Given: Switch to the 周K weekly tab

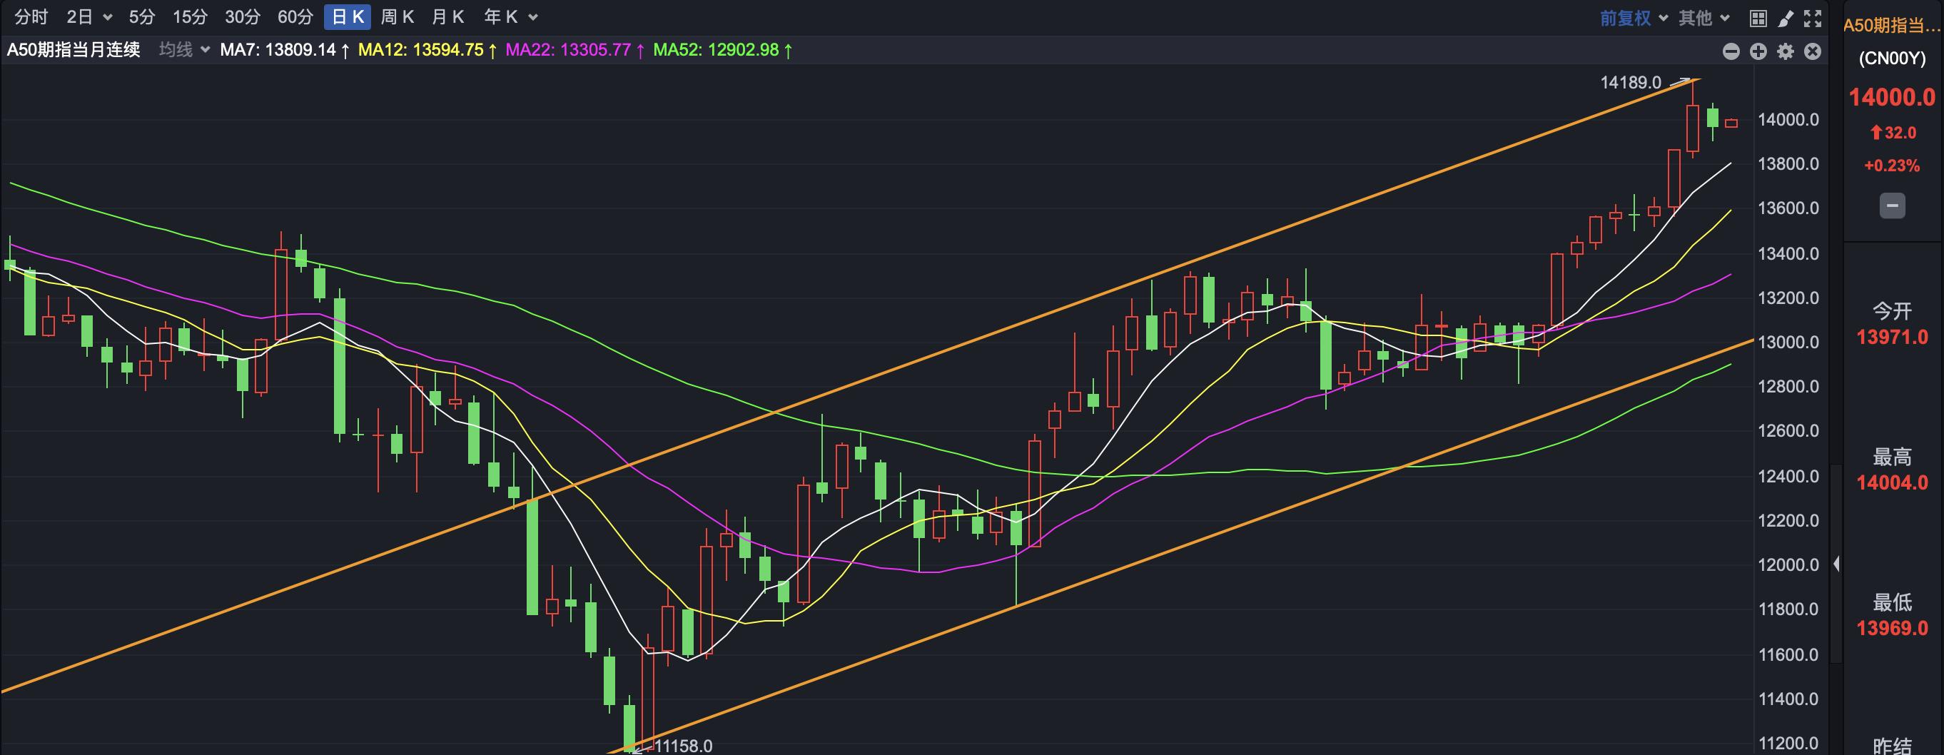Looking at the screenshot, I should 397,17.
